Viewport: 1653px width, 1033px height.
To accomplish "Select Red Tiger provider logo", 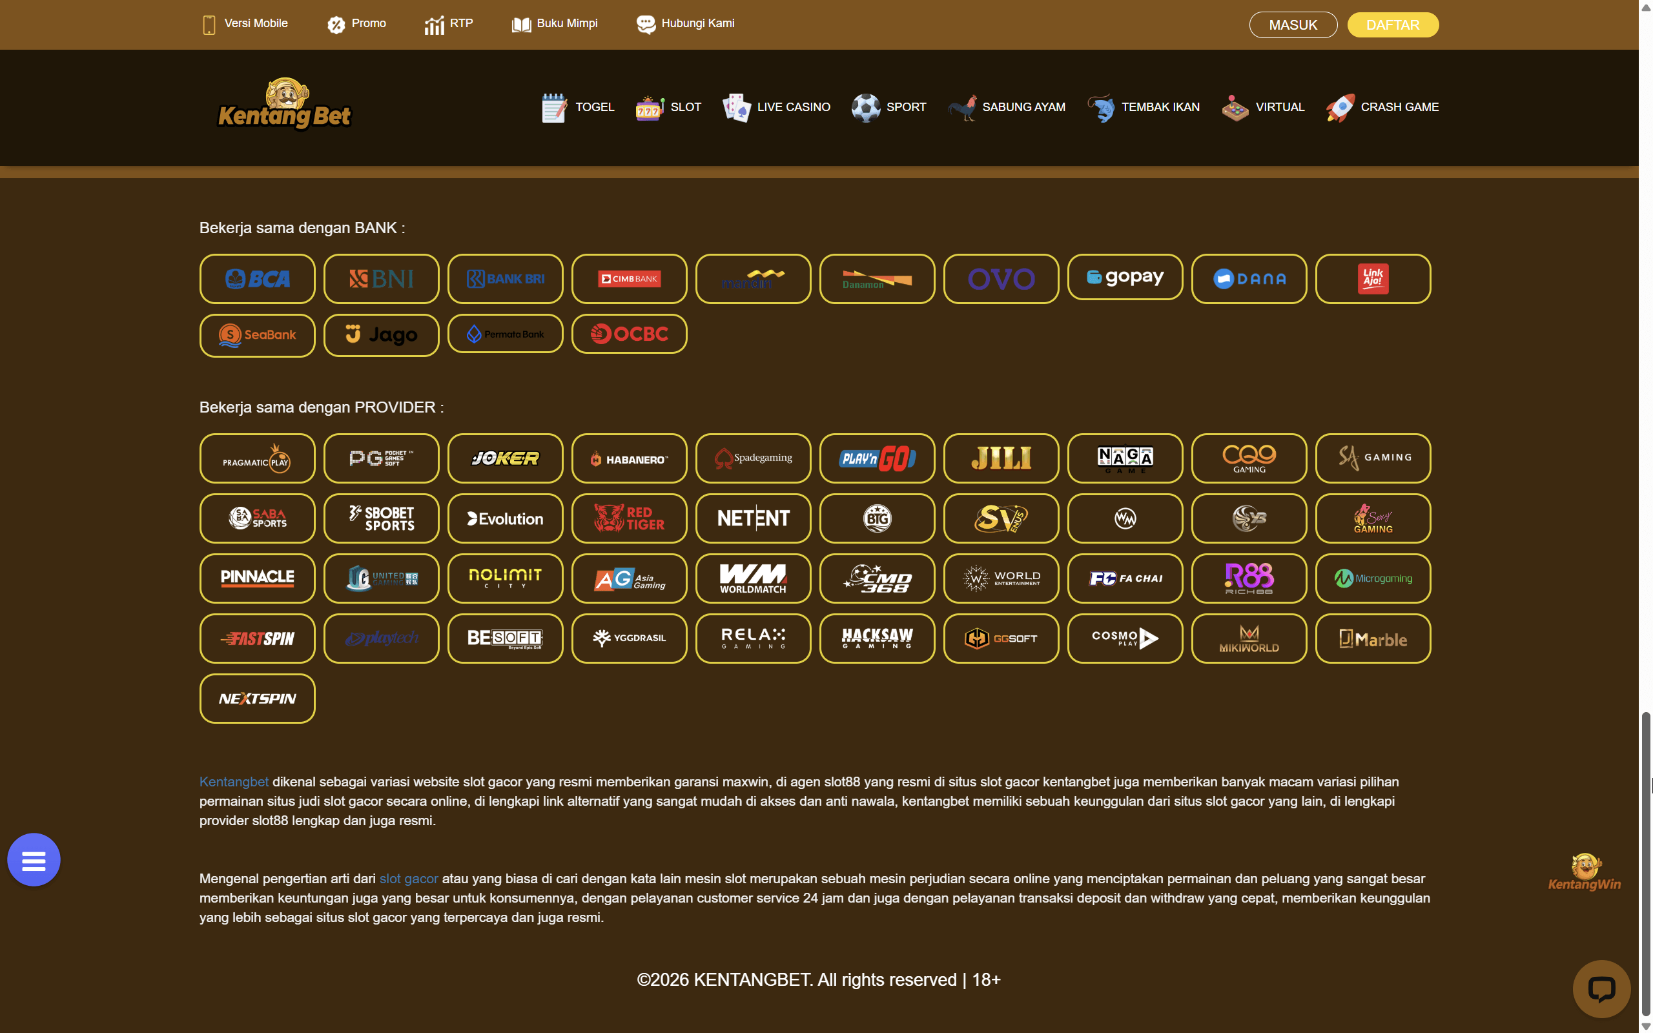I will coord(629,518).
